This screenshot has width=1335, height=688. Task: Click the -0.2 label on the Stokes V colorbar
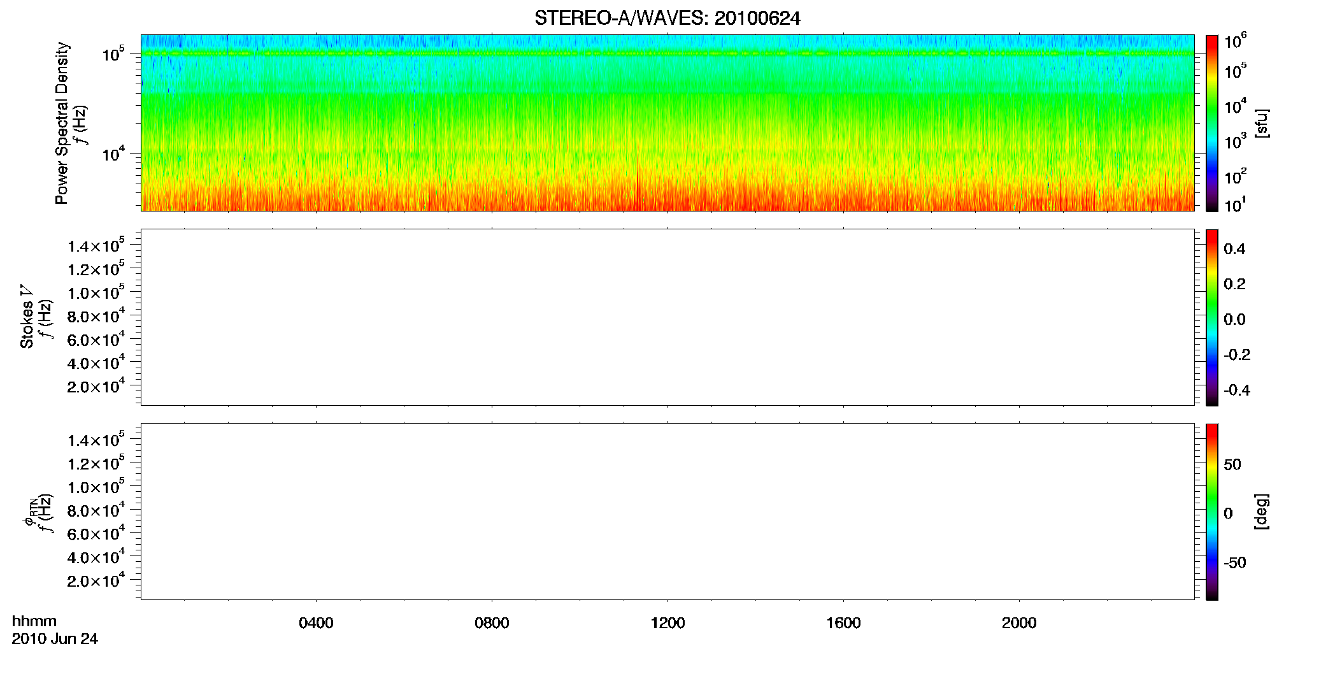(1237, 355)
